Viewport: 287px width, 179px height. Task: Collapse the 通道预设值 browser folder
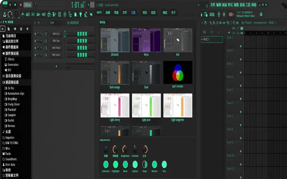10,82
